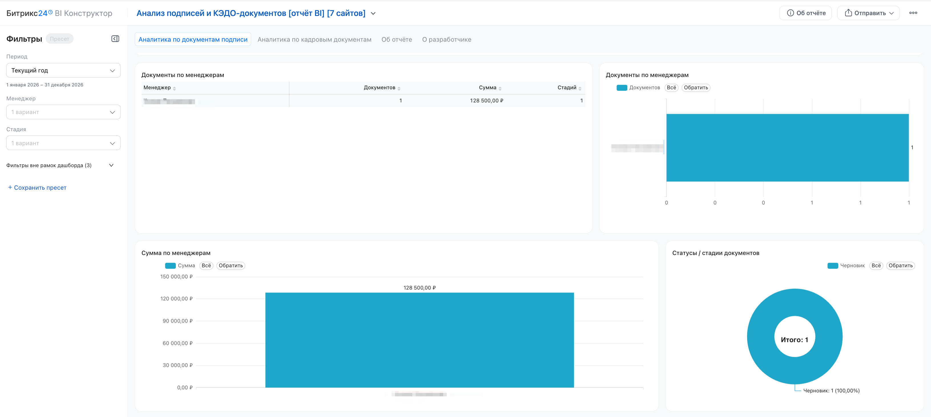Click the date range 1 января 2026 – 31 декабря 2026
Image resolution: width=931 pixels, height=417 pixels.
coord(45,85)
